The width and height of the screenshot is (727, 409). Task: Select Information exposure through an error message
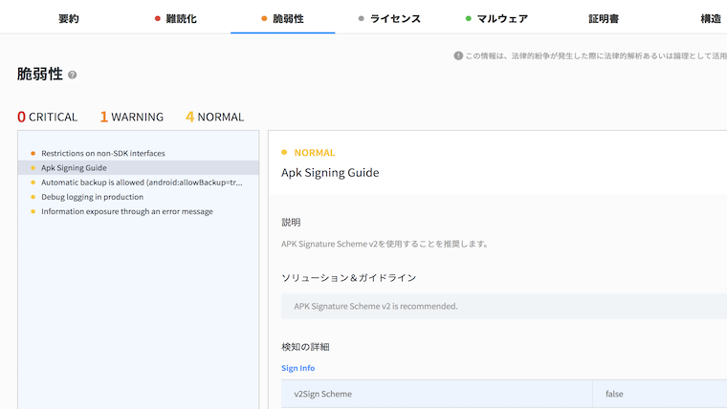click(x=138, y=211)
